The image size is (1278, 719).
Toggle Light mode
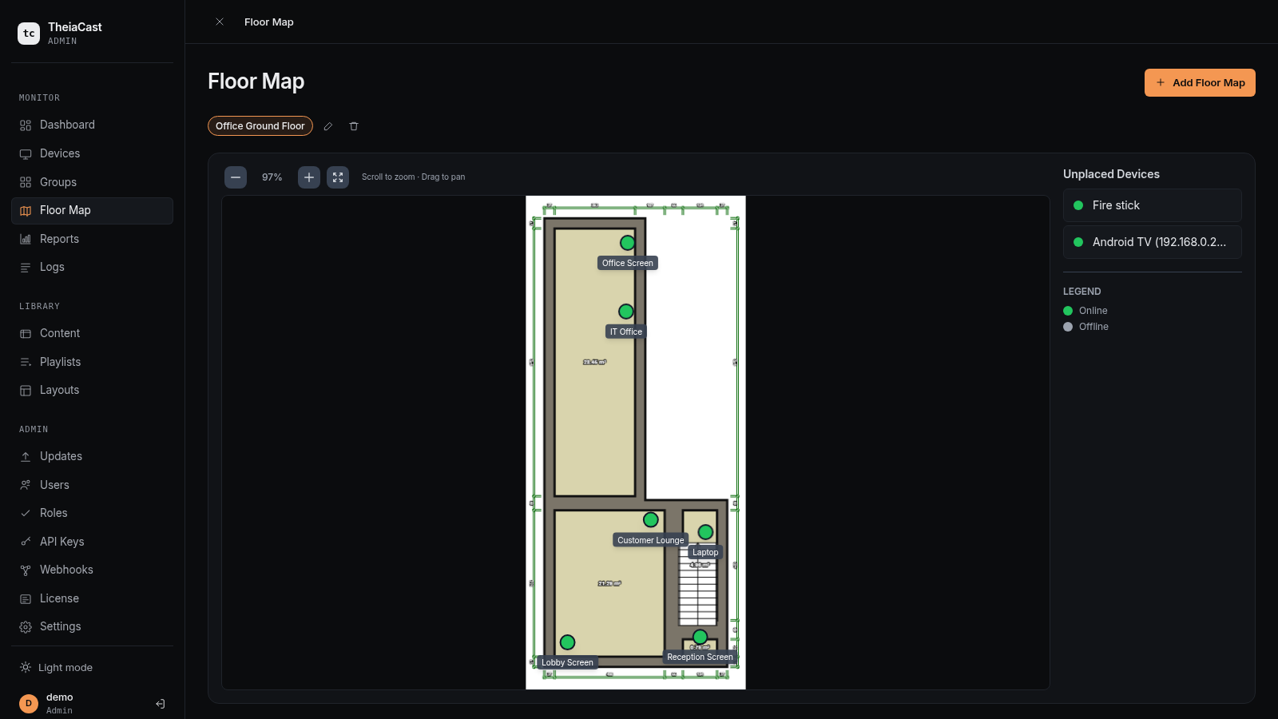click(92, 668)
